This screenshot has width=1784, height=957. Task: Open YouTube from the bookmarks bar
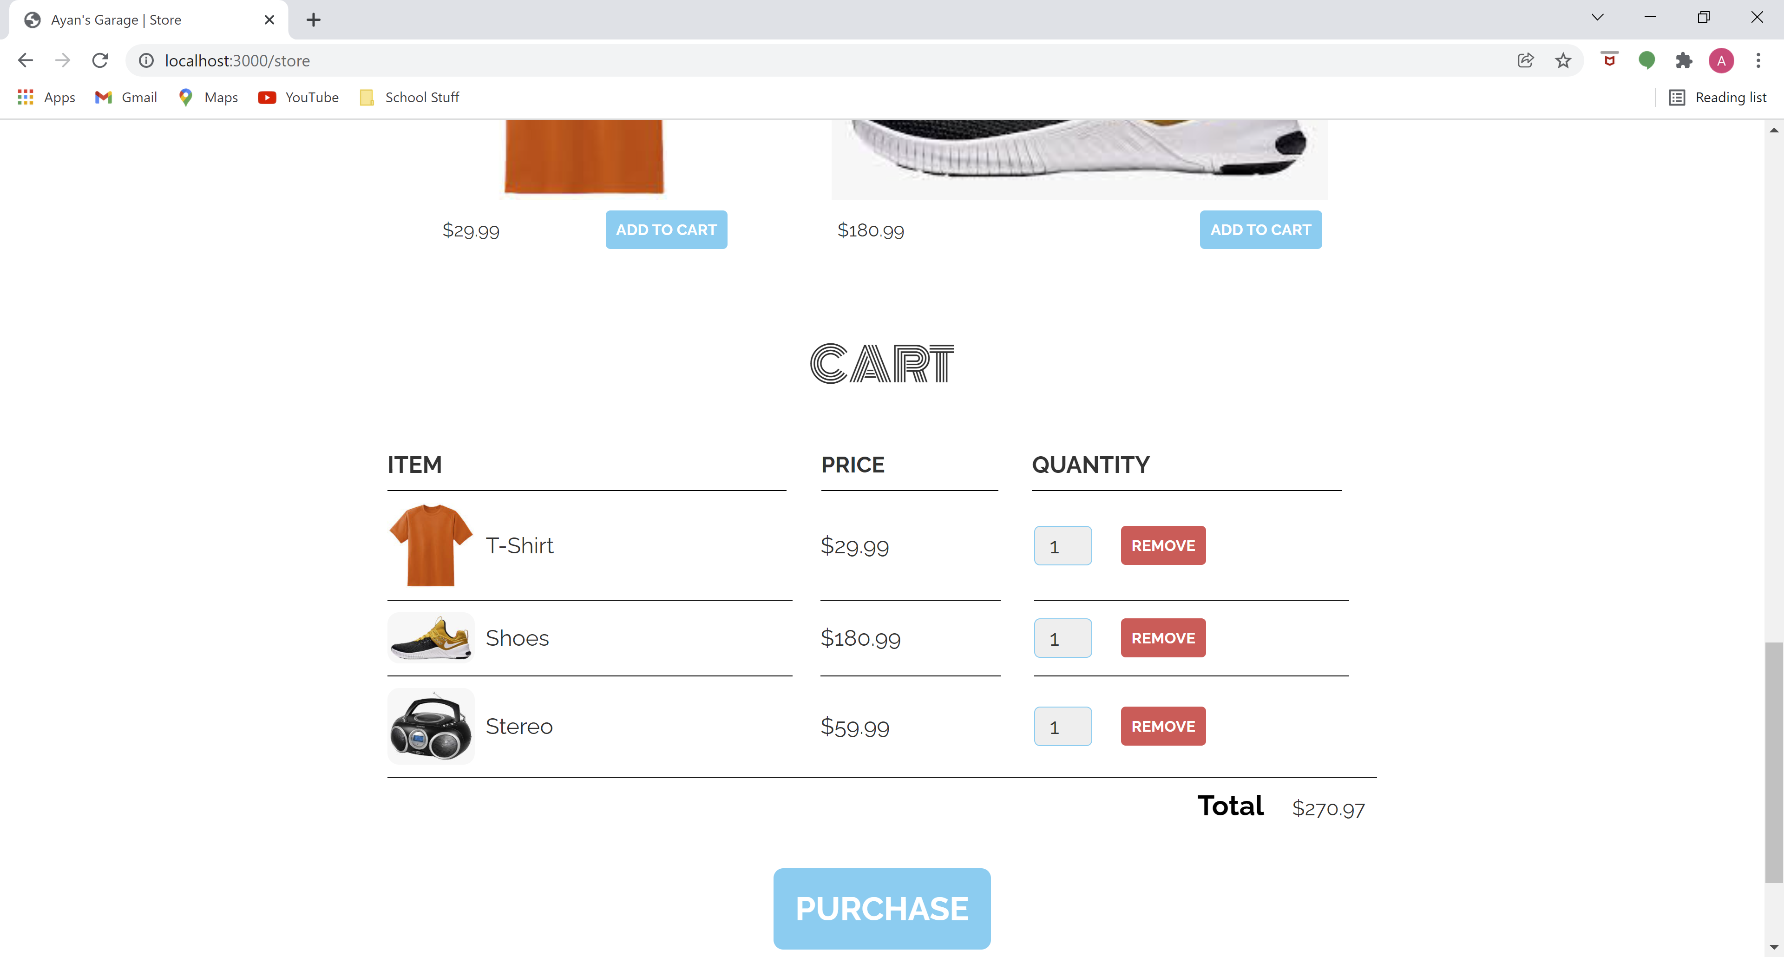click(x=298, y=97)
